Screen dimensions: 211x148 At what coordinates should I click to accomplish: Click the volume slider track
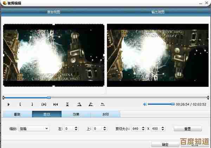(160, 104)
